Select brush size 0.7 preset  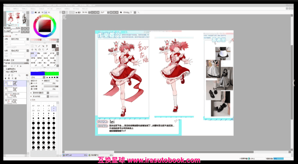(33, 104)
